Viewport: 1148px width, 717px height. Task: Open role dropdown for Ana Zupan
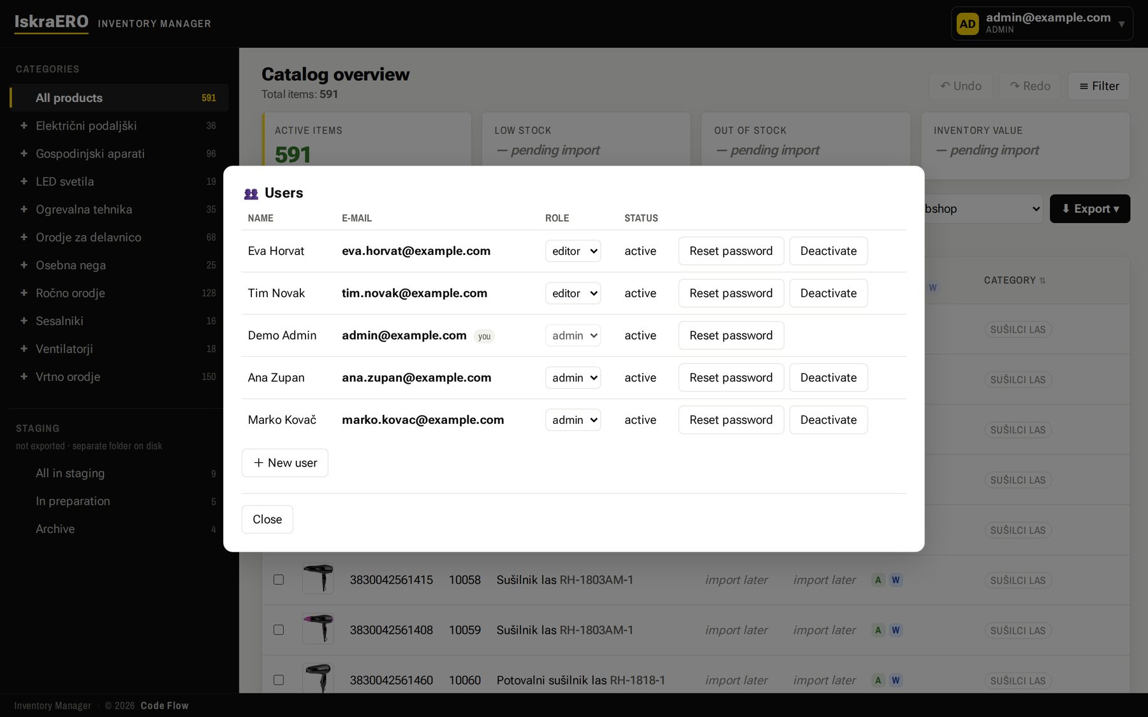(573, 378)
